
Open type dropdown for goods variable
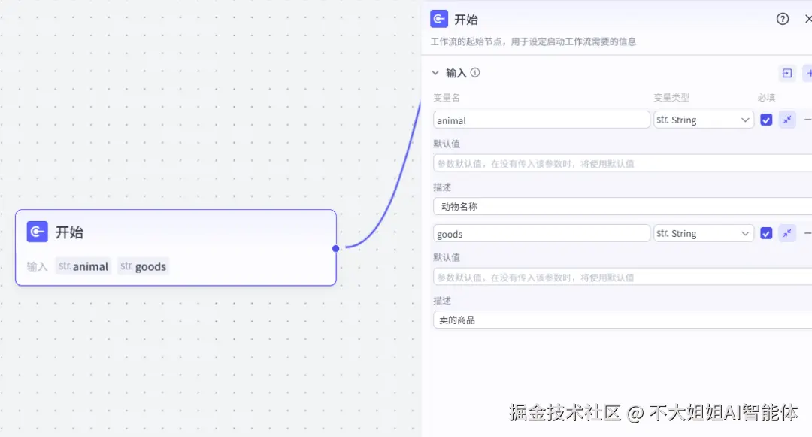tap(703, 233)
